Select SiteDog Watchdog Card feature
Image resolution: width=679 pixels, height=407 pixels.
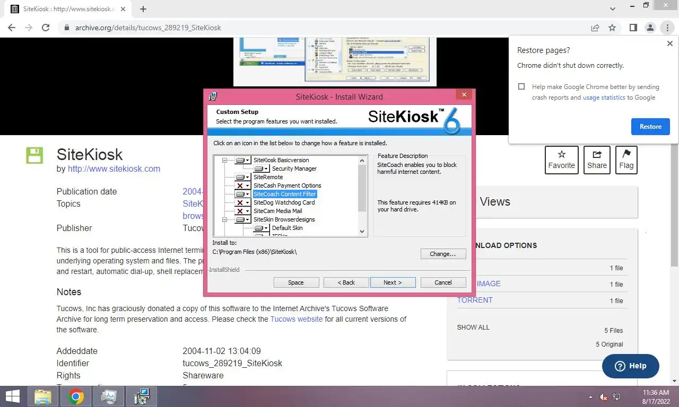click(284, 202)
